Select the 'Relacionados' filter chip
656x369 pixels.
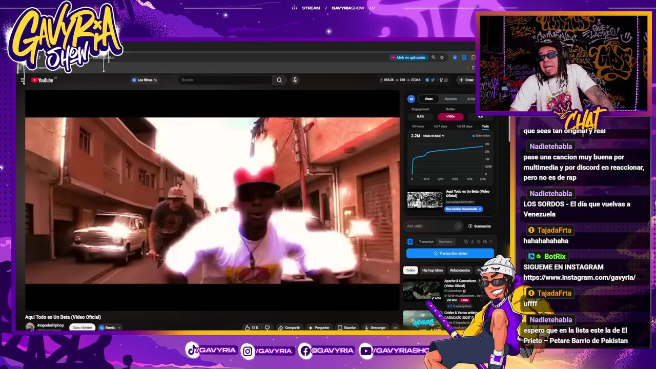click(460, 270)
